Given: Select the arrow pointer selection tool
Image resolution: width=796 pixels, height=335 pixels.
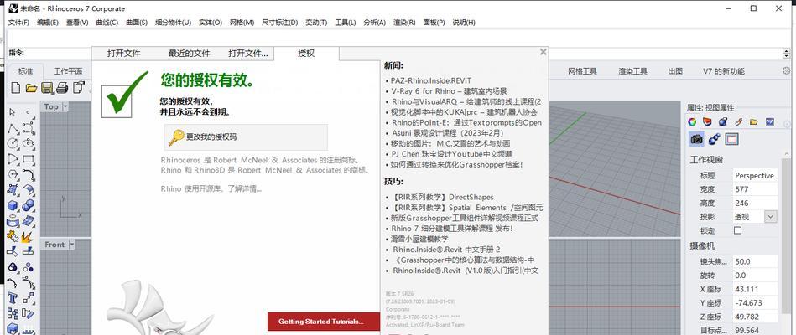Looking at the screenshot, I should (x=13, y=112).
